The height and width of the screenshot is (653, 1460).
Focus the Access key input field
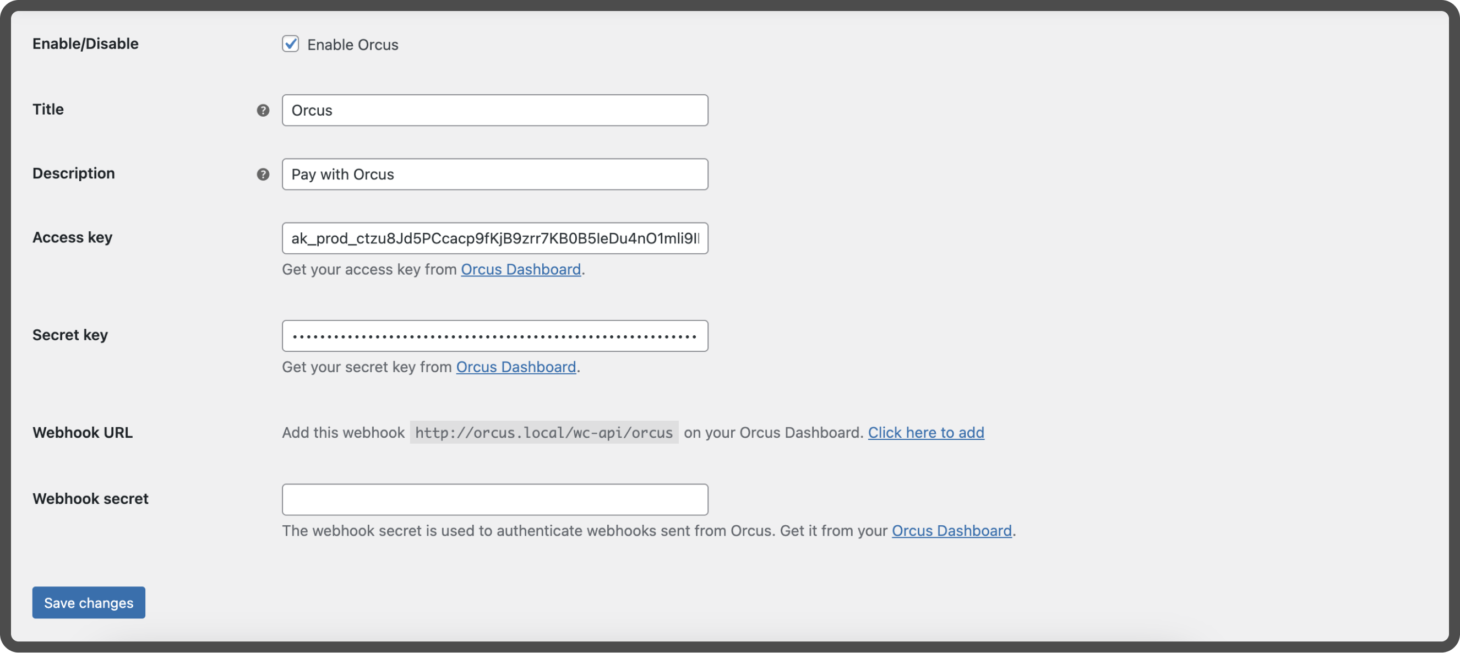click(x=494, y=238)
